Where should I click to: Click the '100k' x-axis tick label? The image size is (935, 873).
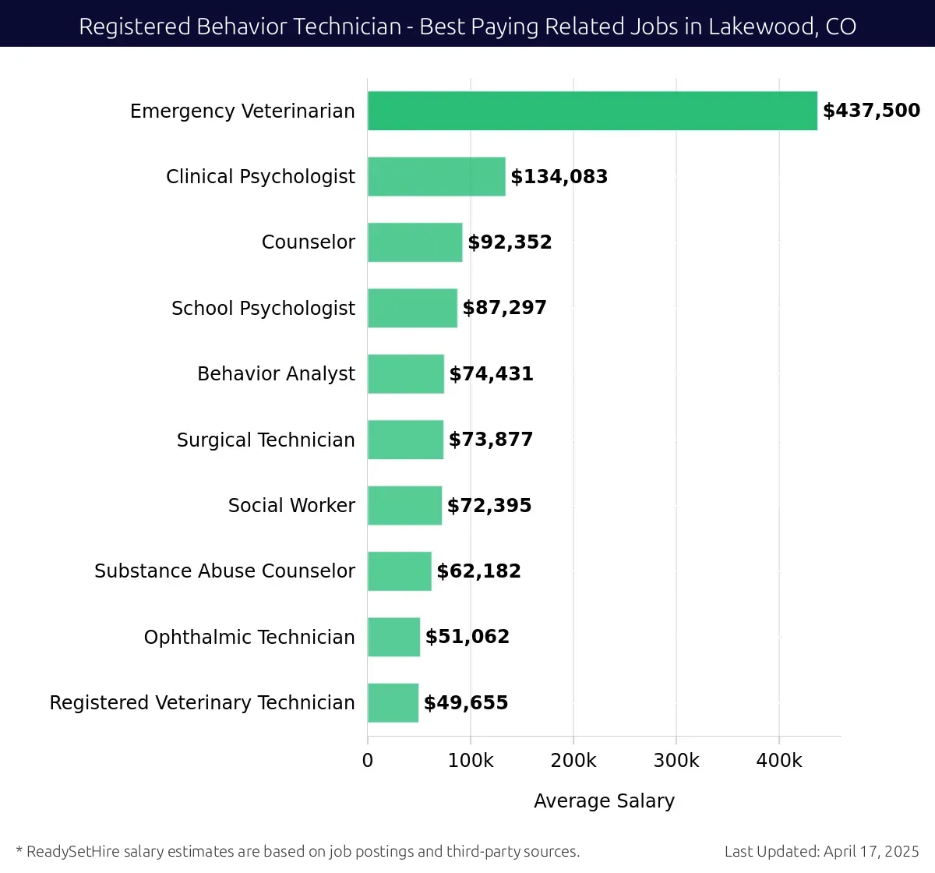[x=471, y=761]
